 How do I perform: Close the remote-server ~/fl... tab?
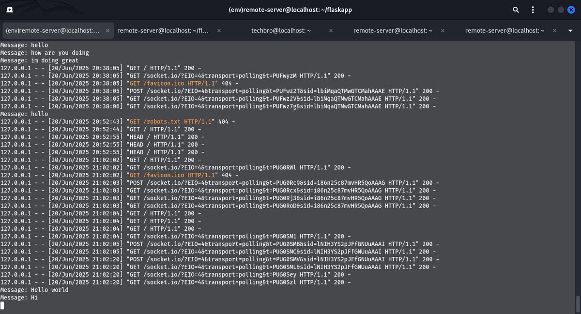(x=219, y=30)
